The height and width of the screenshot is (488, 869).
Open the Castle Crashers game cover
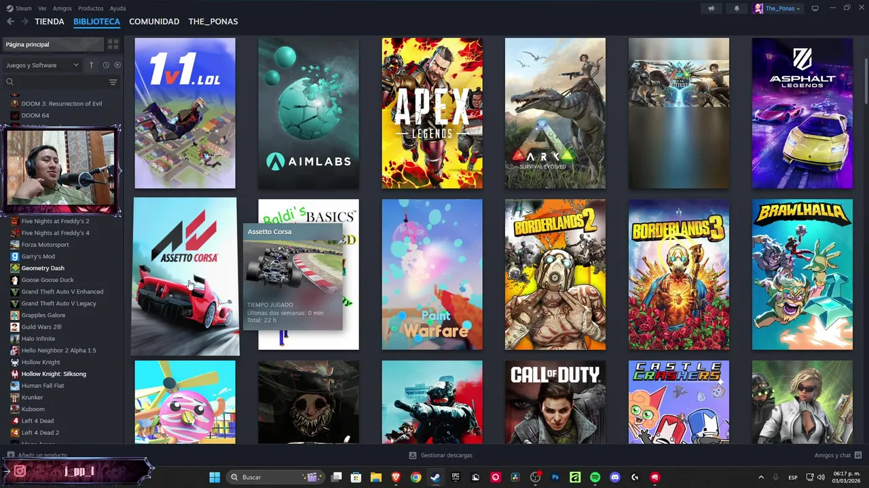coord(679,402)
